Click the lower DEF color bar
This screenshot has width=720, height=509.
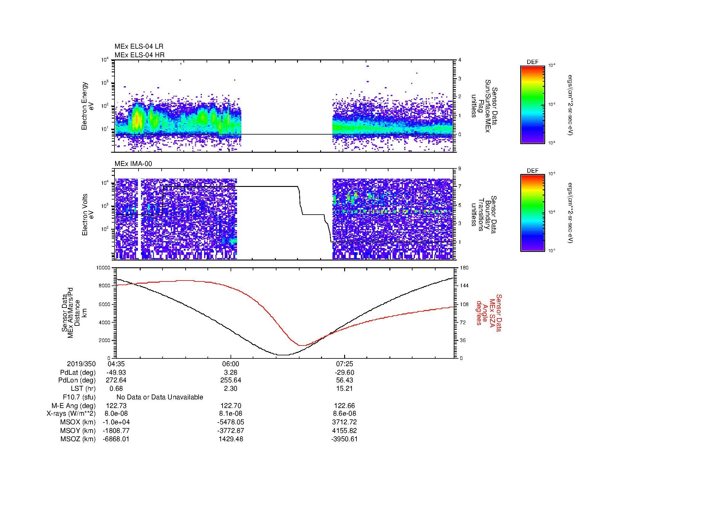(533, 213)
